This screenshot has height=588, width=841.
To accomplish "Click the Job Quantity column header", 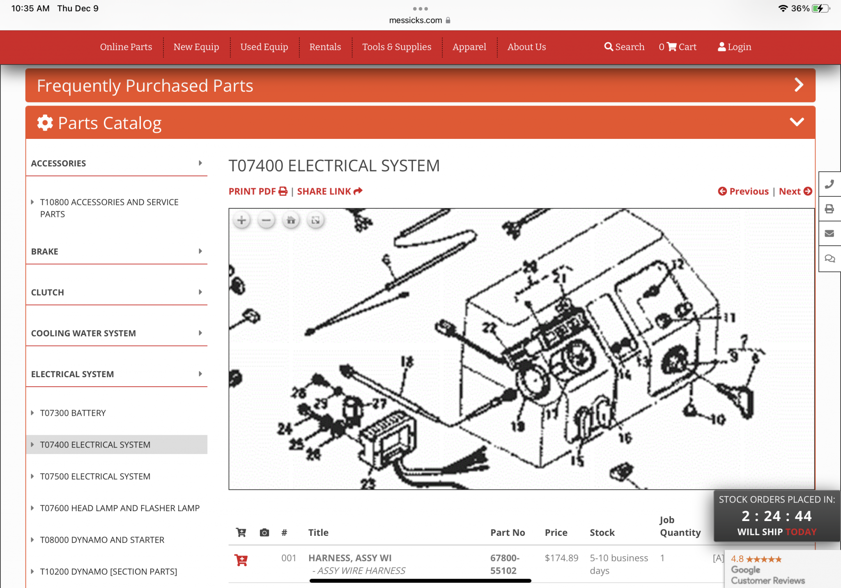I will point(680,526).
